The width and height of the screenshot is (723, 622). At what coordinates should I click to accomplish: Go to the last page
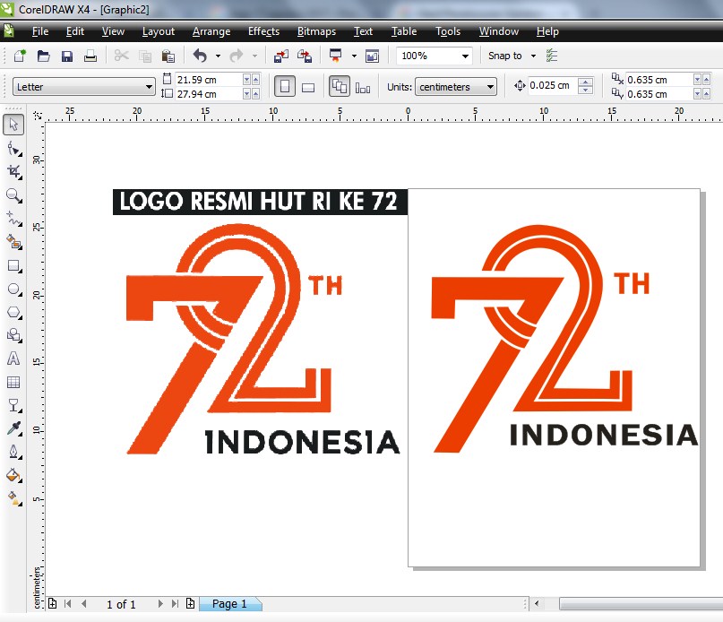[175, 603]
